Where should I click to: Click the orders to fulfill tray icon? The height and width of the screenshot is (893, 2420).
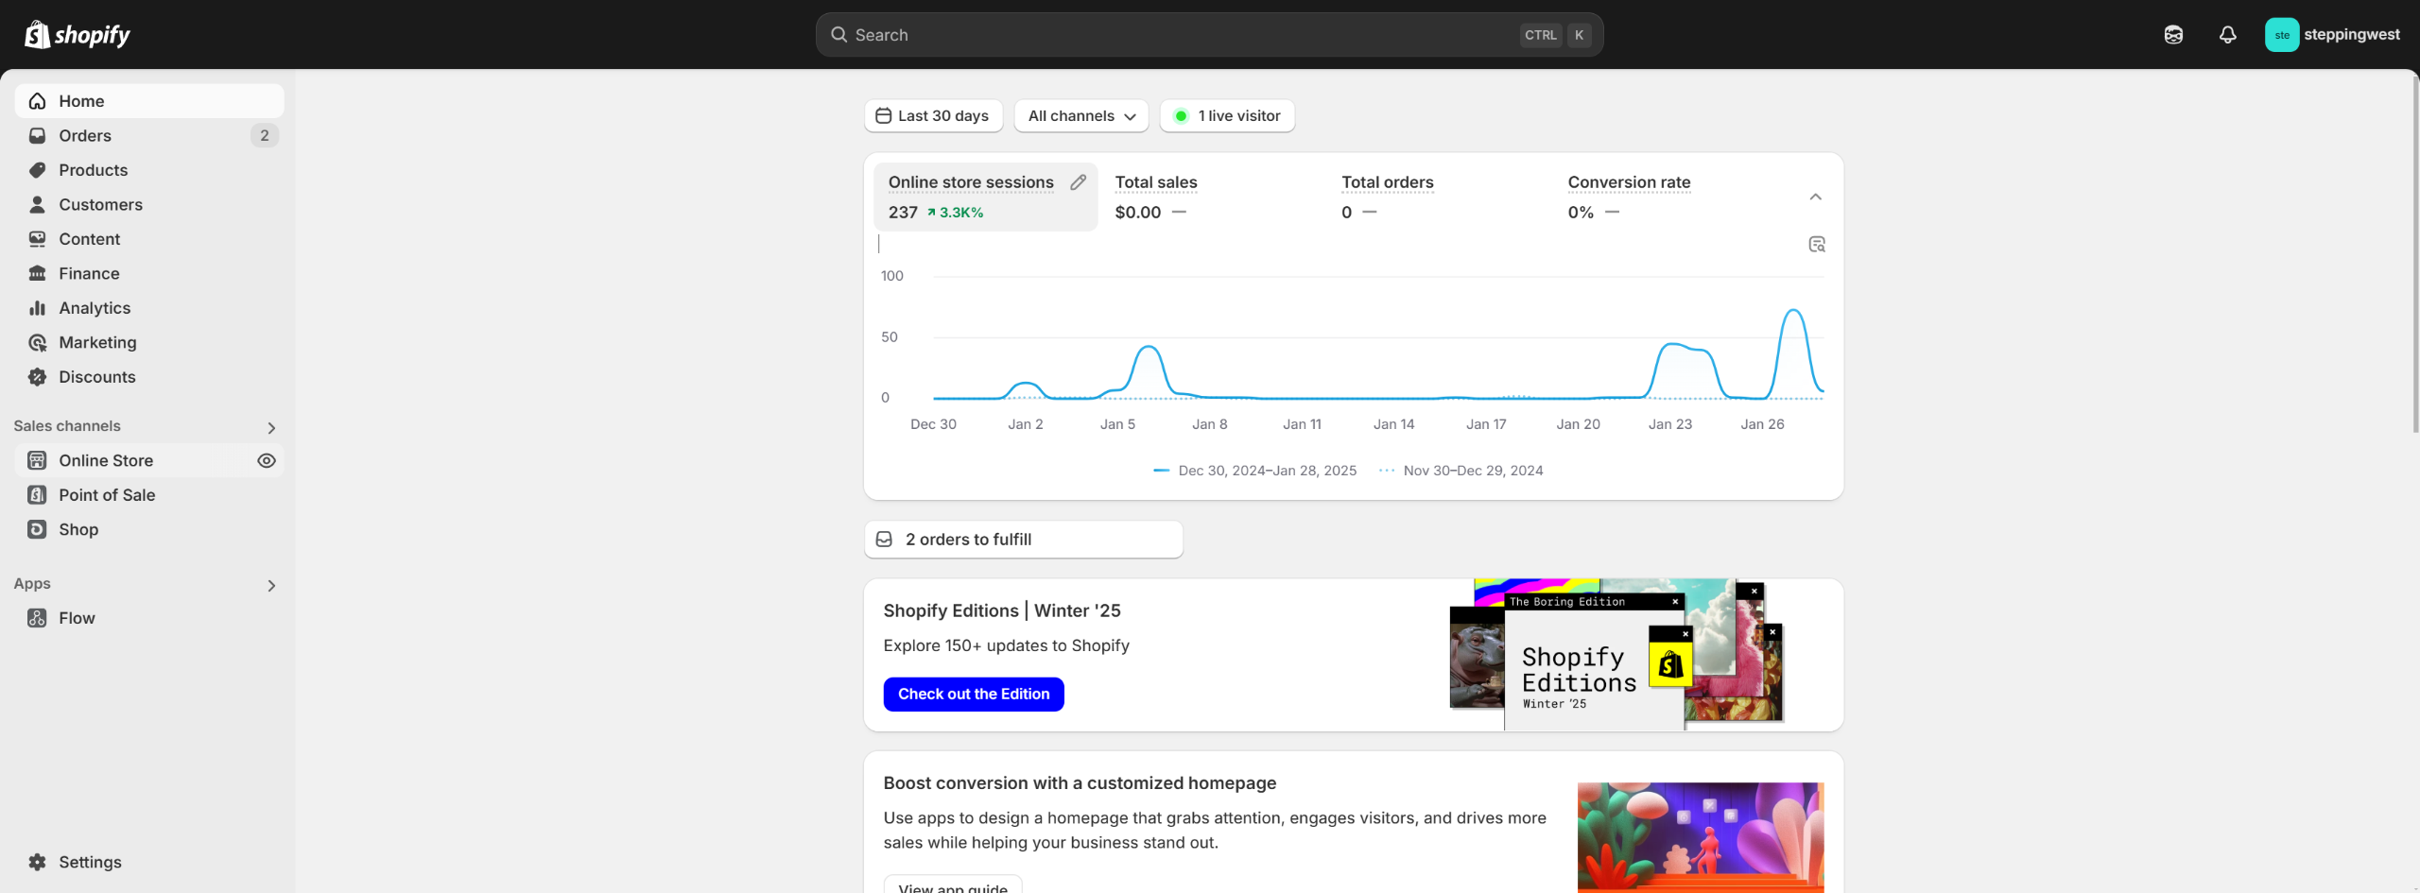pos(885,540)
